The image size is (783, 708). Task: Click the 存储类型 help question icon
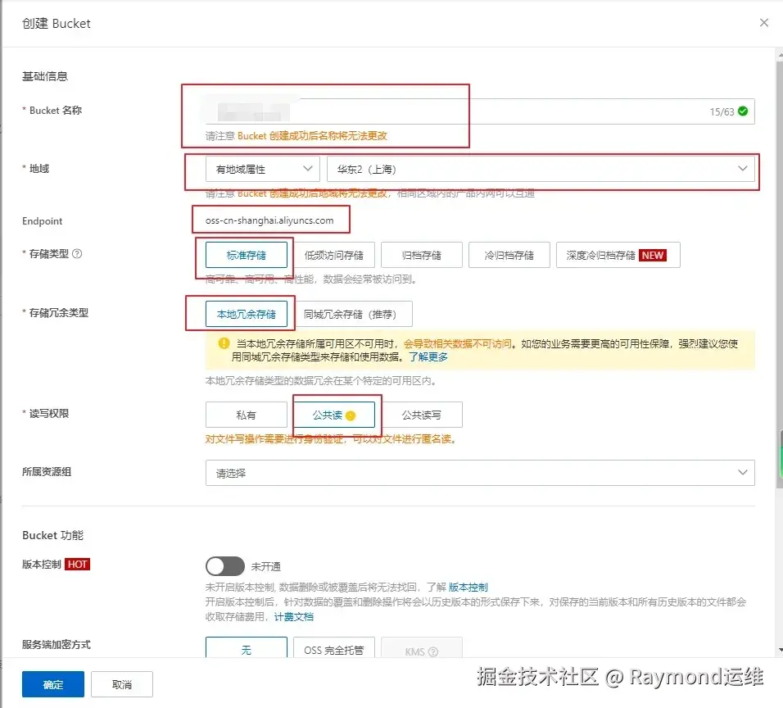click(77, 253)
